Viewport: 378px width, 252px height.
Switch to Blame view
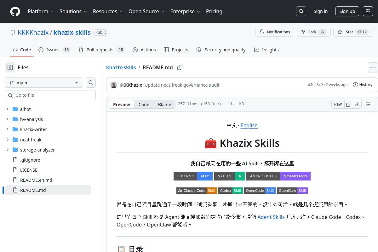[164, 105]
